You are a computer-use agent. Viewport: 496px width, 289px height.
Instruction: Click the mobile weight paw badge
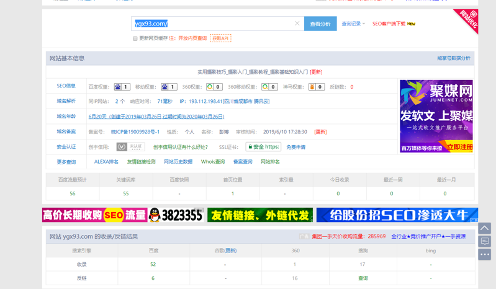169,87
